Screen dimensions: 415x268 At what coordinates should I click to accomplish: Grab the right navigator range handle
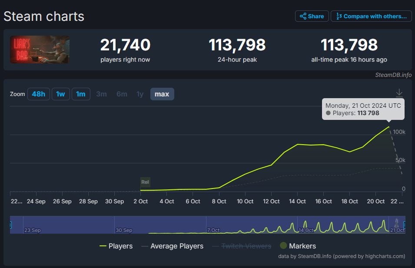(405, 225)
